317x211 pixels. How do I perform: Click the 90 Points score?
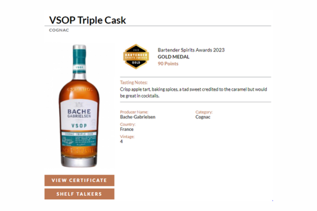[x=168, y=64]
